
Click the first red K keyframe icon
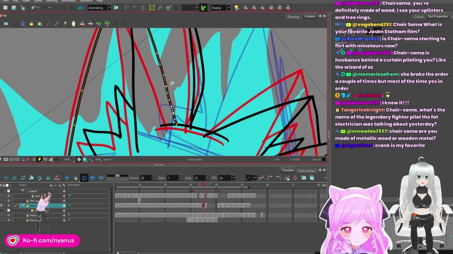pos(246,8)
